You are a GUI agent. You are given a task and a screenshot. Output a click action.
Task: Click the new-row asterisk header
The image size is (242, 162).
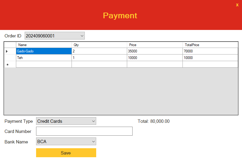pos(10,64)
